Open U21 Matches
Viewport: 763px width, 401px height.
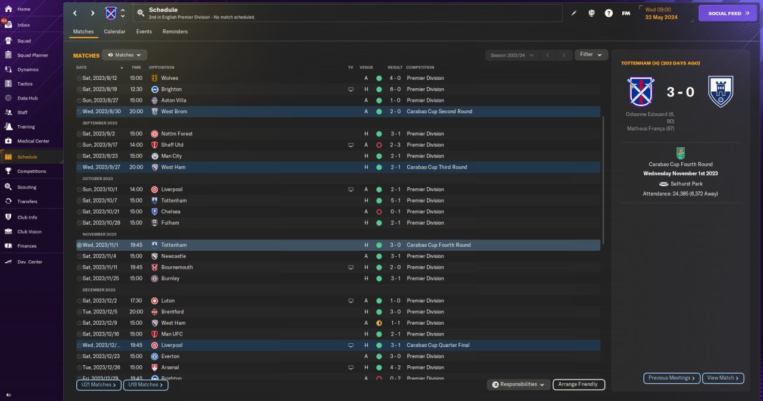(x=98, y=385)
